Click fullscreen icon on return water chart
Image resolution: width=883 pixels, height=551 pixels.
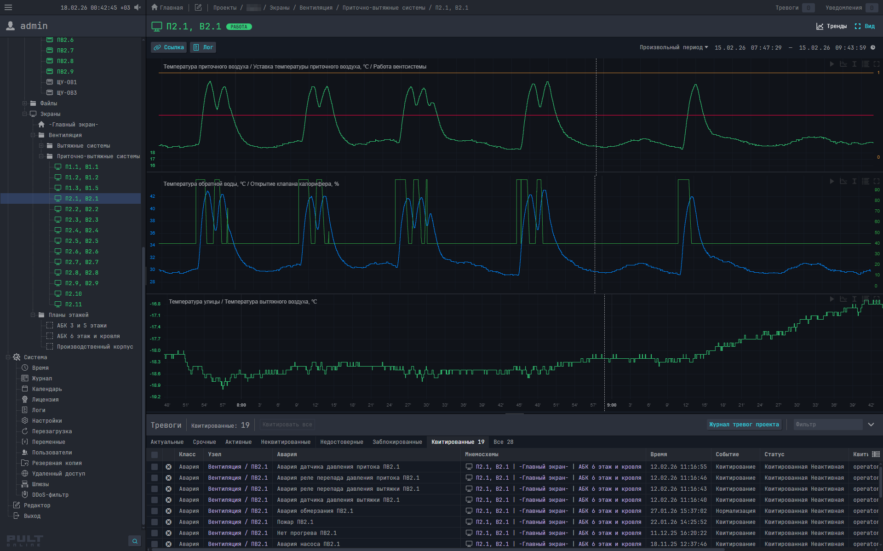pyautogui.click(x=877, y=181)
